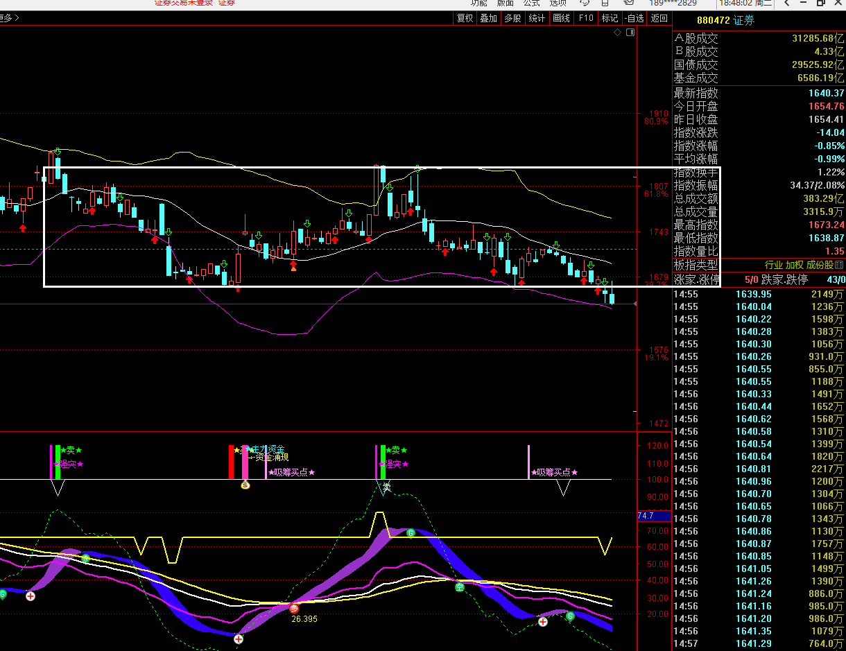Select the 行业 tab in 板指类型 row
846x651 pixels.
point(774,266)
